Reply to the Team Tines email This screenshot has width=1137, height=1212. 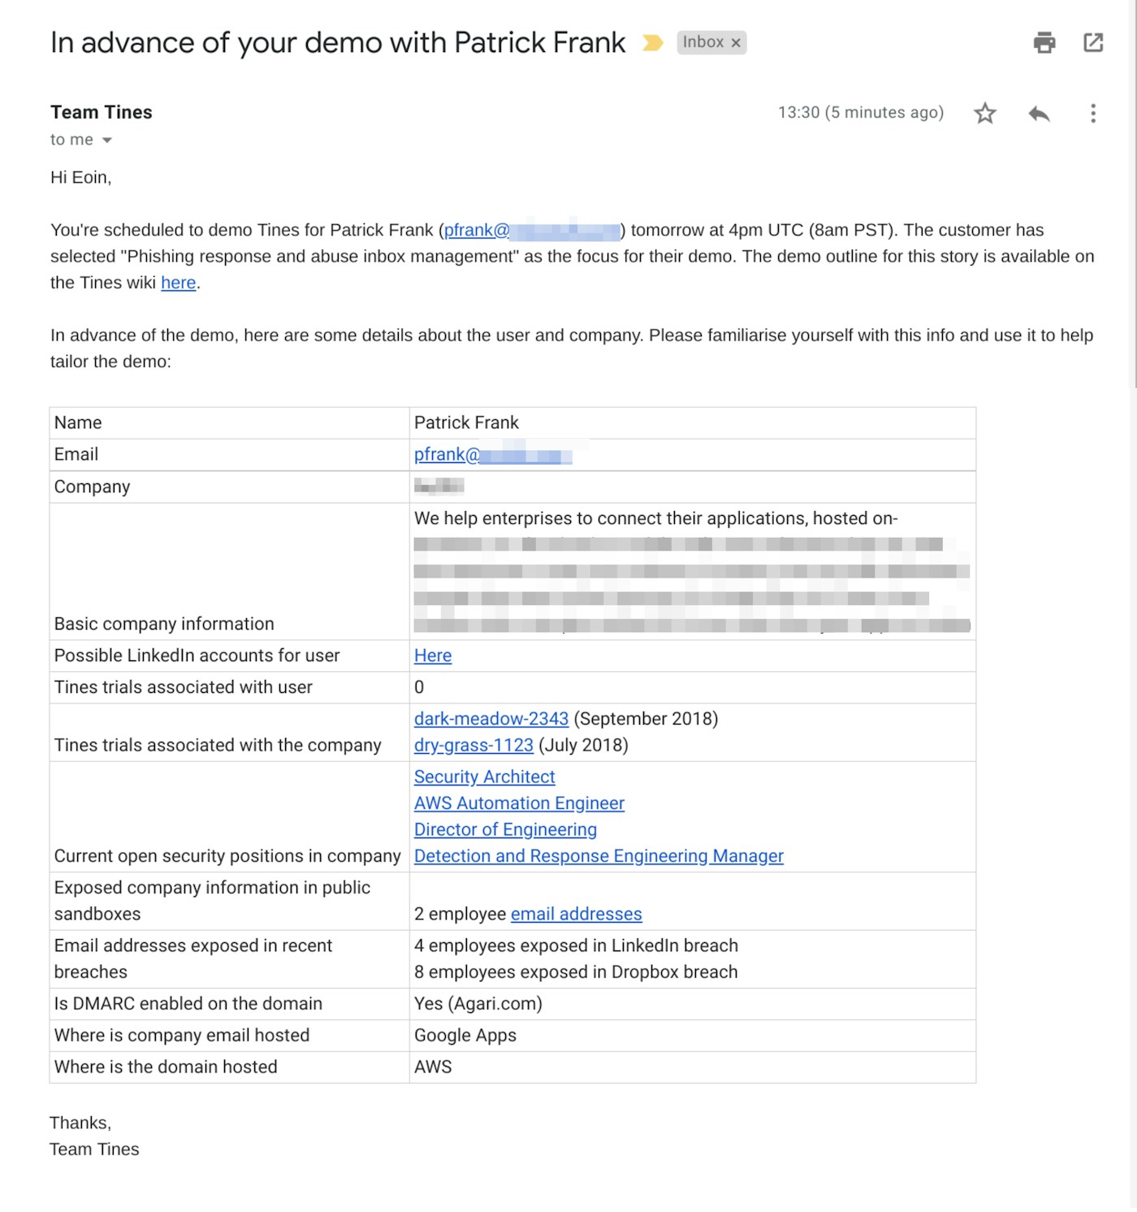click(1039, 113)
